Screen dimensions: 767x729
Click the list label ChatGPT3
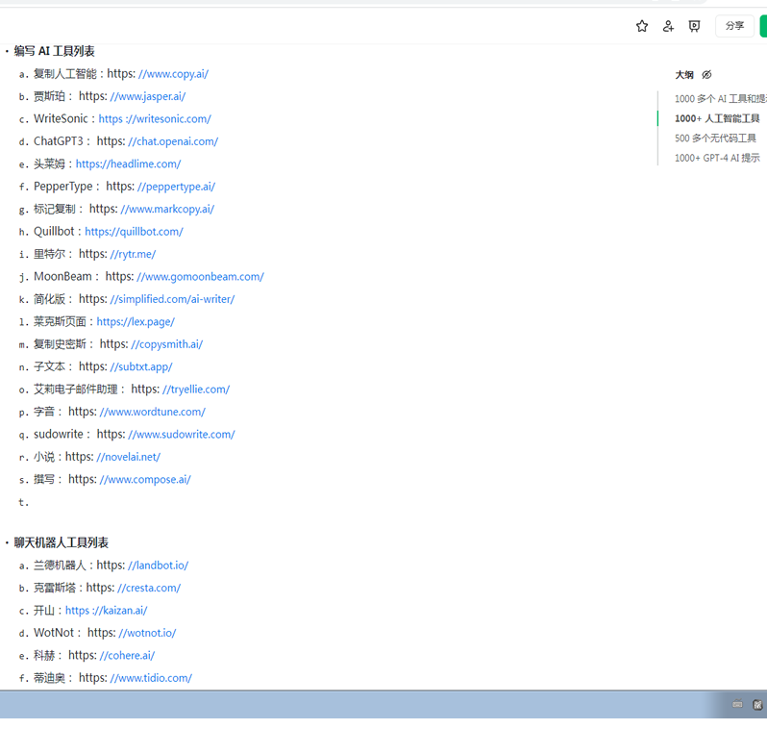tap(59, 141)
